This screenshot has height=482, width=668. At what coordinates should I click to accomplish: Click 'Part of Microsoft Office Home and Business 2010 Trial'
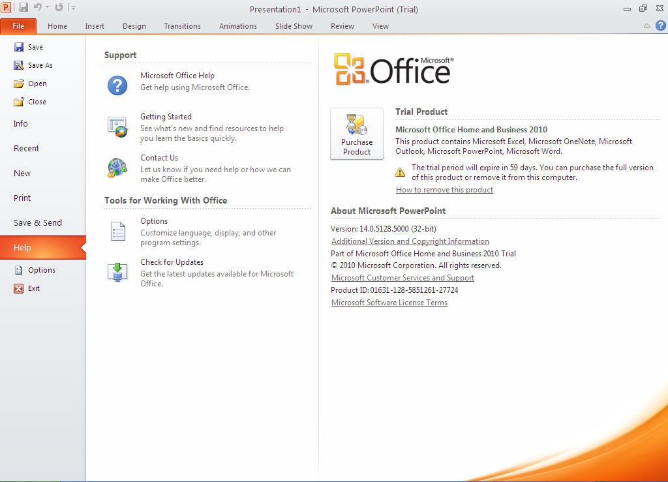(423, 254)
